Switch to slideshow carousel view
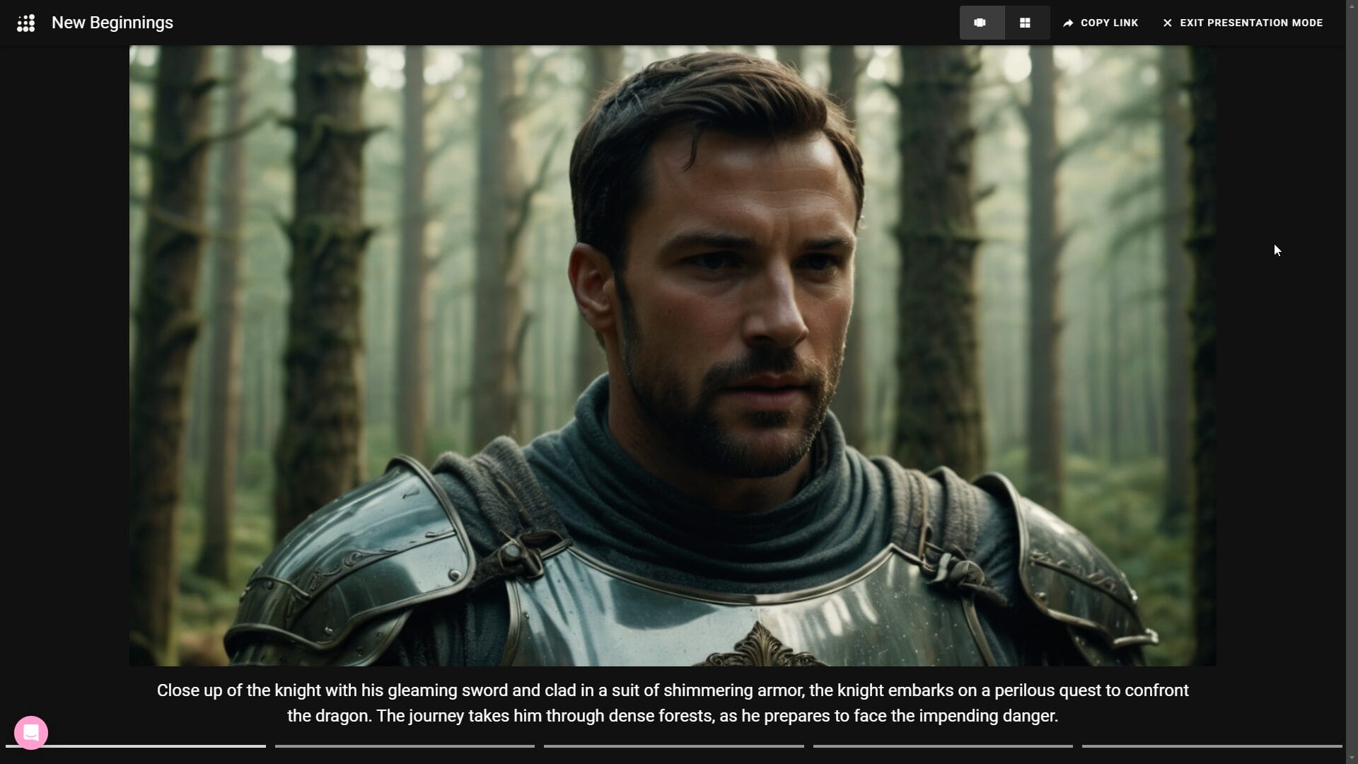The width and height of the screenshot is (1358, 764). coord(981,23)
